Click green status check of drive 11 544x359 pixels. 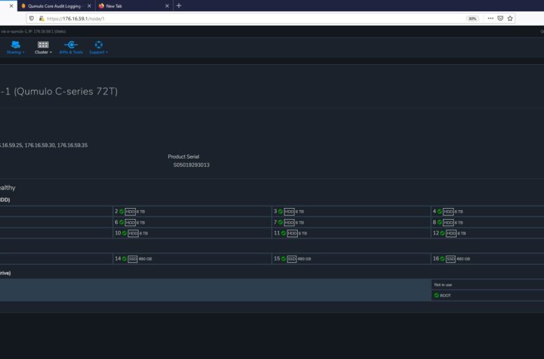click(x=283, y=233)
